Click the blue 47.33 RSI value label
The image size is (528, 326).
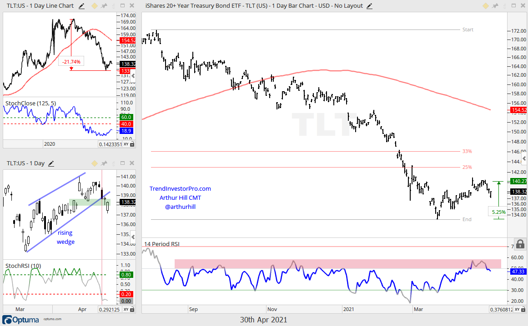[518, 271]
